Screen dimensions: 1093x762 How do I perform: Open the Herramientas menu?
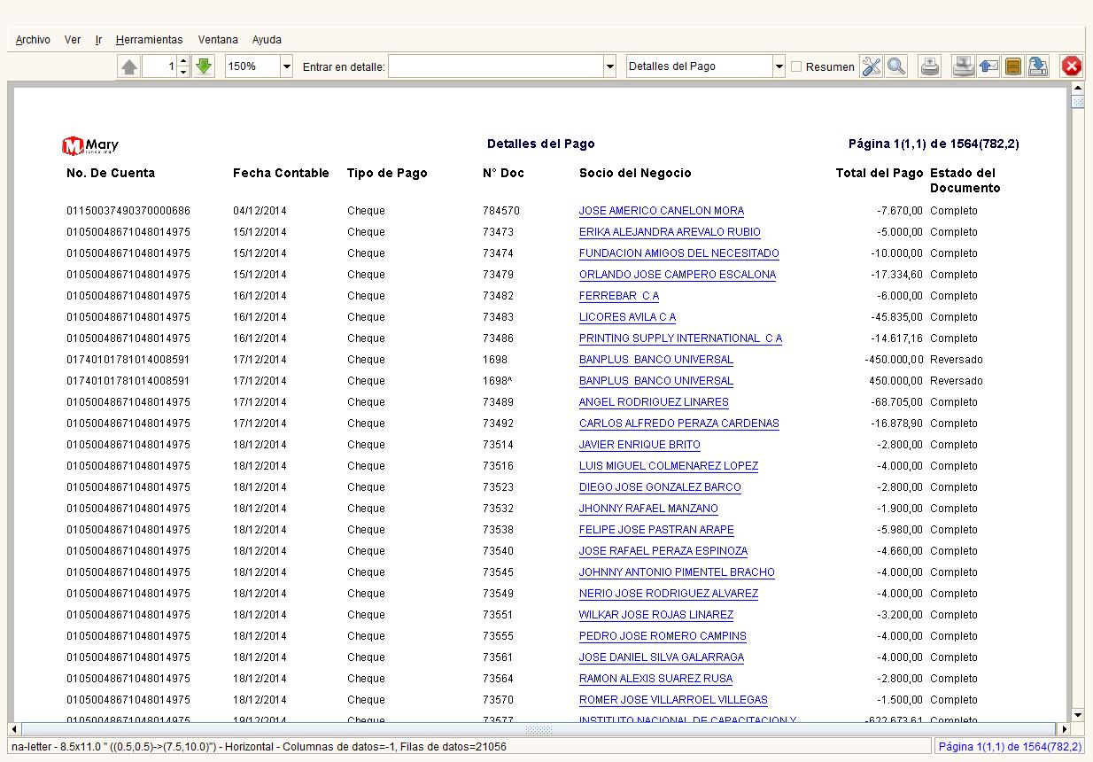tap(149, 40)
